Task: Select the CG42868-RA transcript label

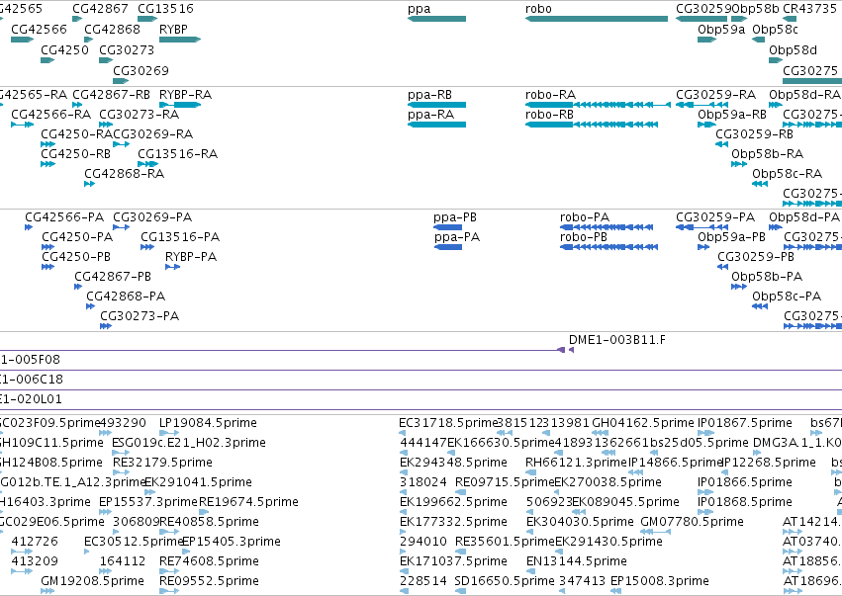Action: point(124,174)
